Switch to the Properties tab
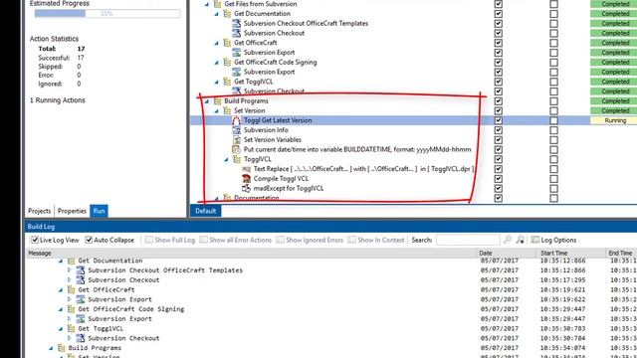 coord(72,211)
